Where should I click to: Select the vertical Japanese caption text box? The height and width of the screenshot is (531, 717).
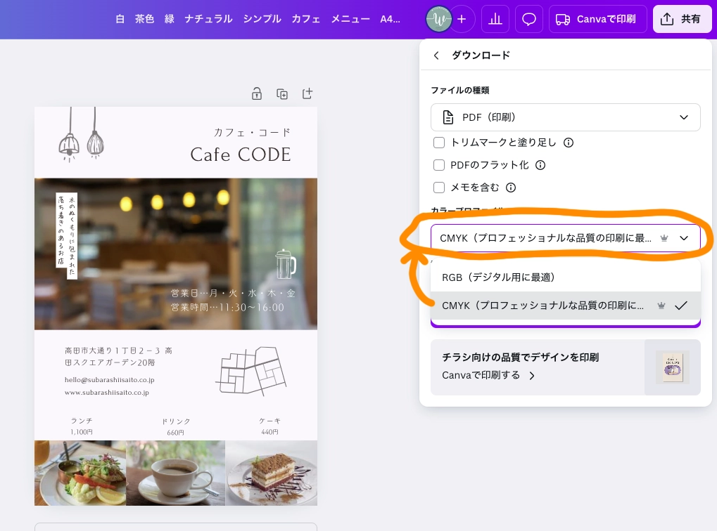(x=67, y=236)
